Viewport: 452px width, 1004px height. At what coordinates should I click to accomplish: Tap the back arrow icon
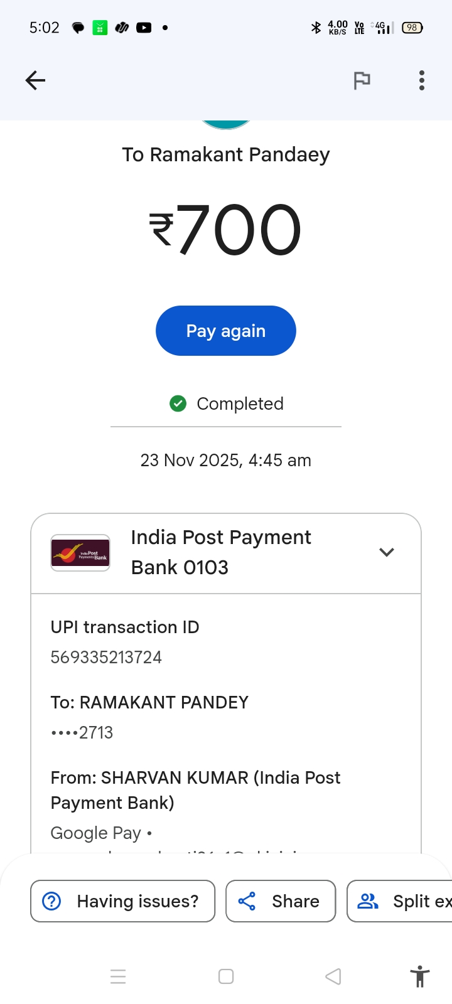coord(35,80)
